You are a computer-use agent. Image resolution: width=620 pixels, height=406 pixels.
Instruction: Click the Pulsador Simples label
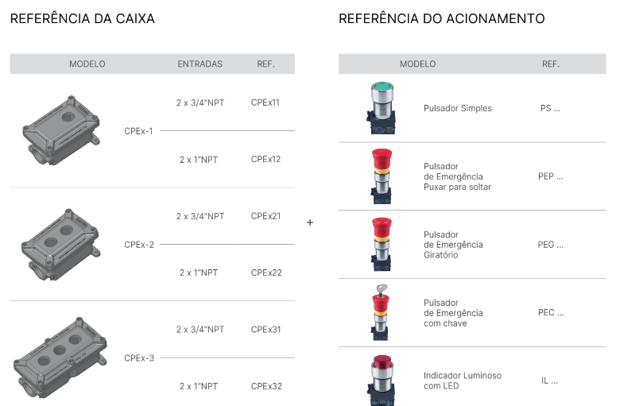458,108
